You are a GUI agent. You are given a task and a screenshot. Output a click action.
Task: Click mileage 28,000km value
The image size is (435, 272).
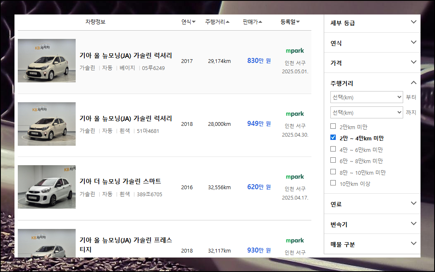point(219,124)
